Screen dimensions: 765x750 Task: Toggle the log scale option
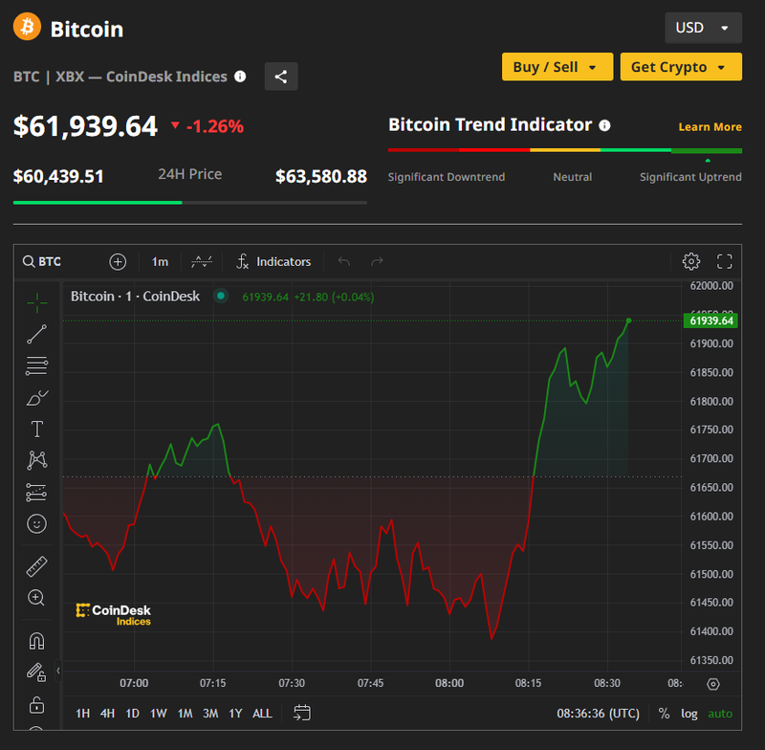[689, 713]
